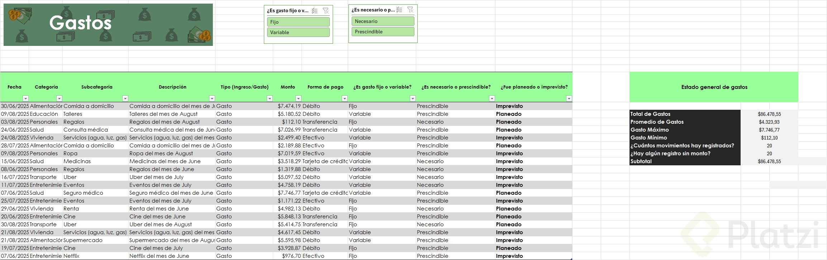This screenshot has height=260, width=827.
Task: Select the amount cell $5.595,98
Action: 287,240
